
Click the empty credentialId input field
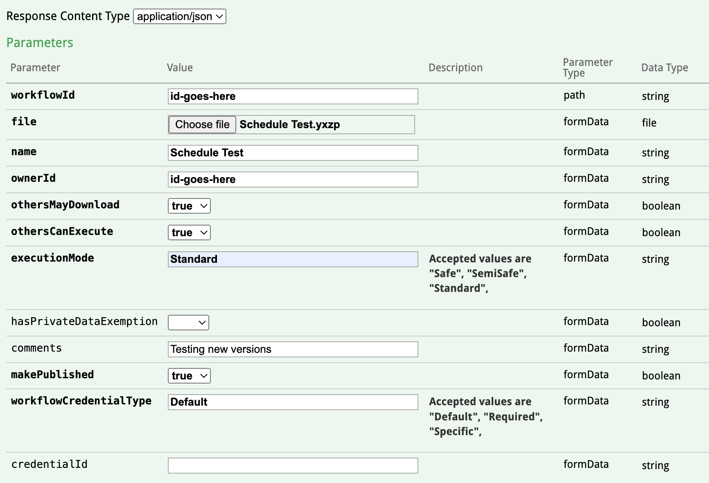coord(292,465)
